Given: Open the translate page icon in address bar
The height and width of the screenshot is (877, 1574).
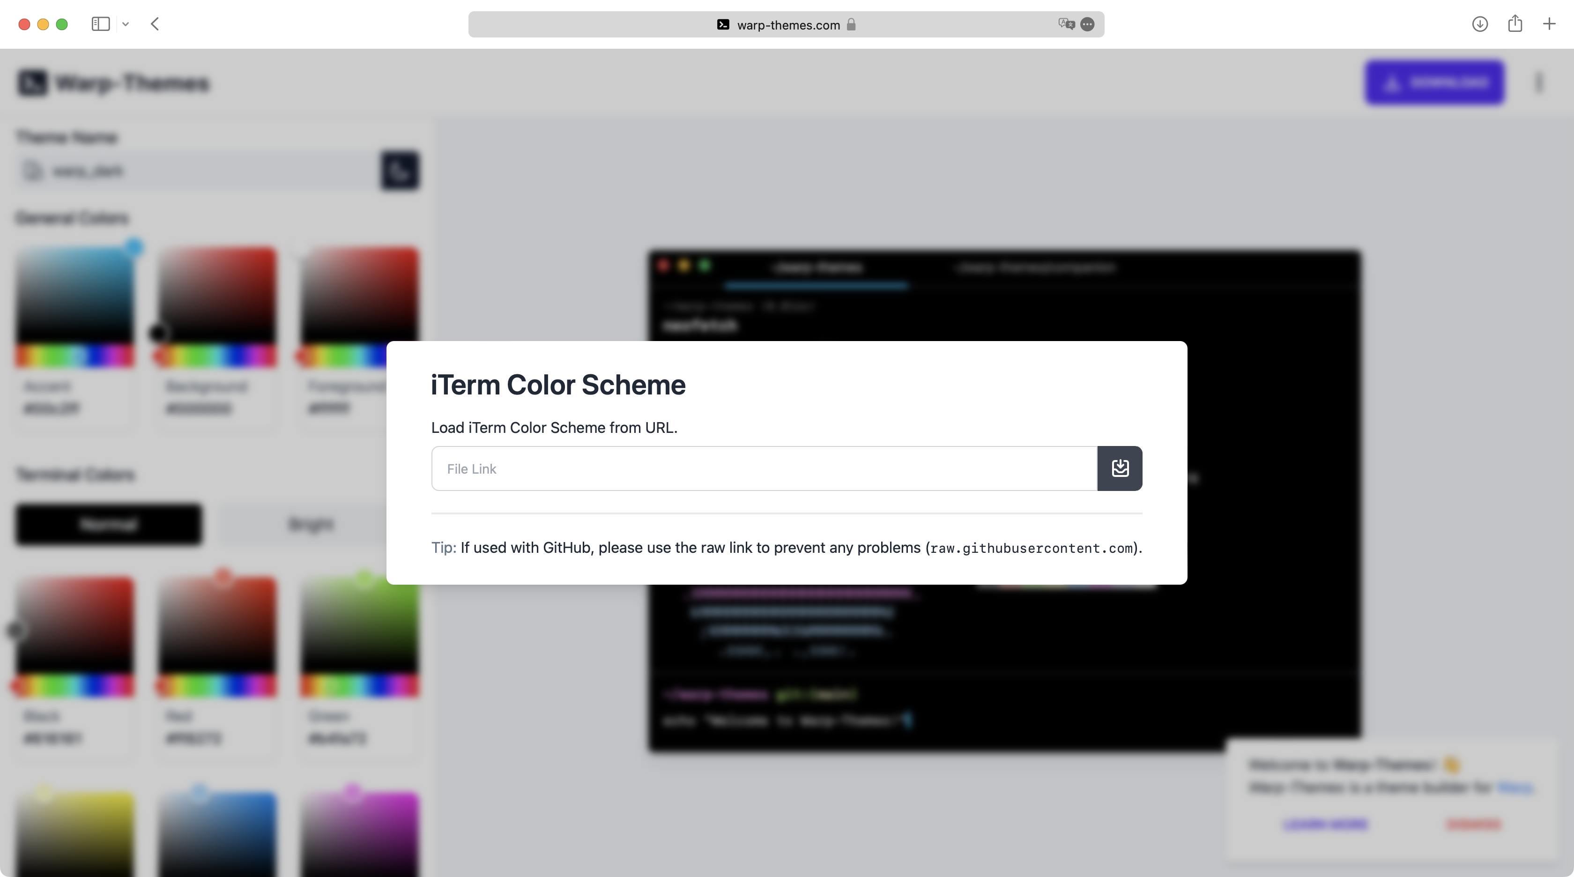Looking at the screenshot, I should pos(1066,24).
